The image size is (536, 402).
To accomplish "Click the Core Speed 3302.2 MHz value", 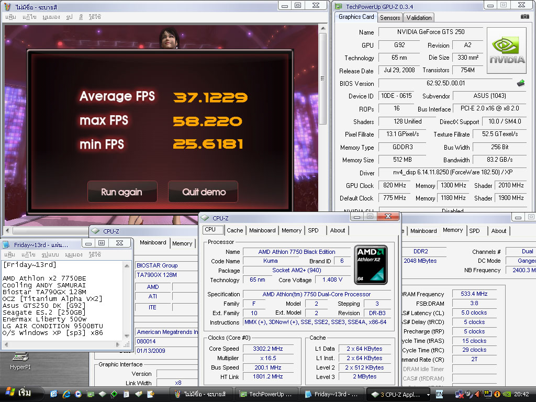I will tap(268, 349).
